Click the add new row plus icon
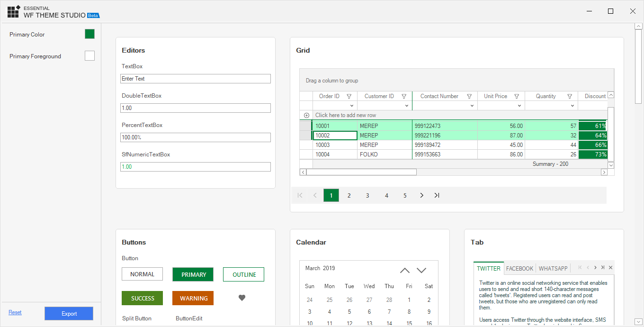This screenshot has width=644, height=327. 306,115
